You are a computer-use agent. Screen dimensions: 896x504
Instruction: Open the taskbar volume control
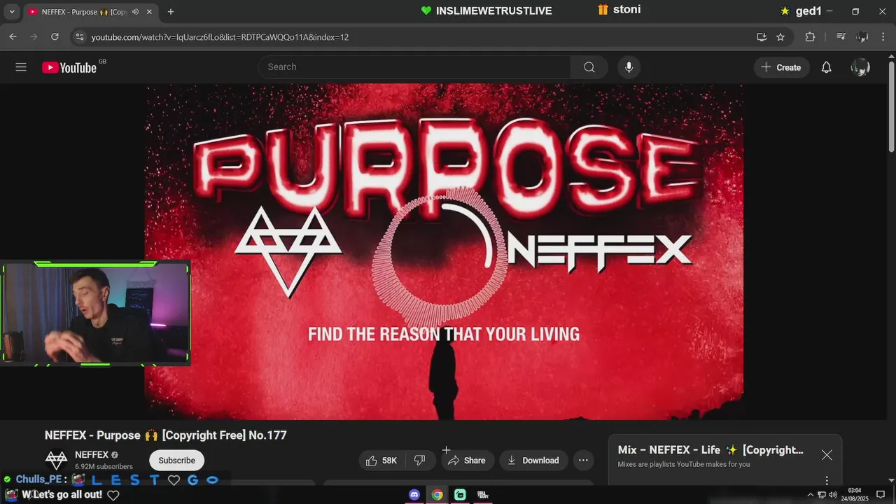click(x=832, y=495)
